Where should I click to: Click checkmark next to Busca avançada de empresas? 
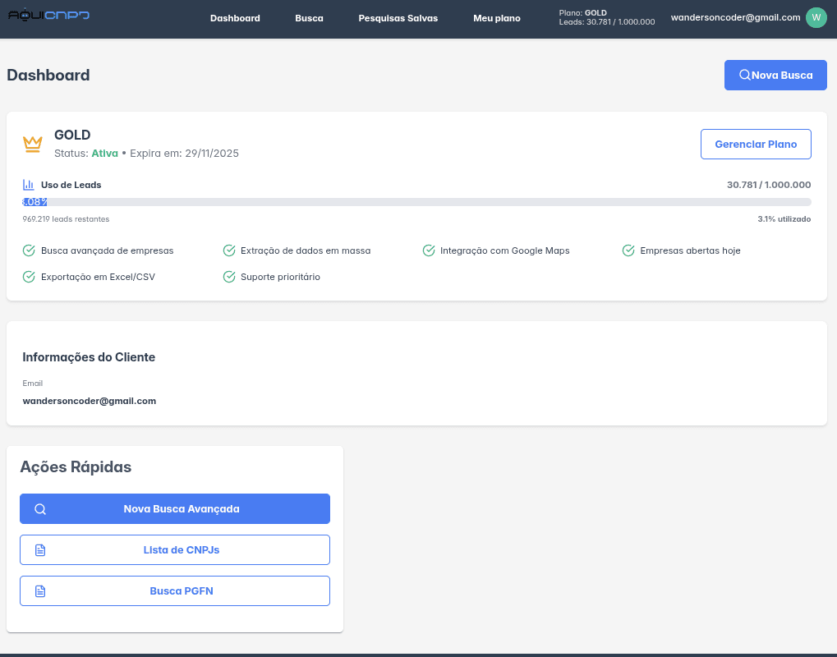pos(29,250)
